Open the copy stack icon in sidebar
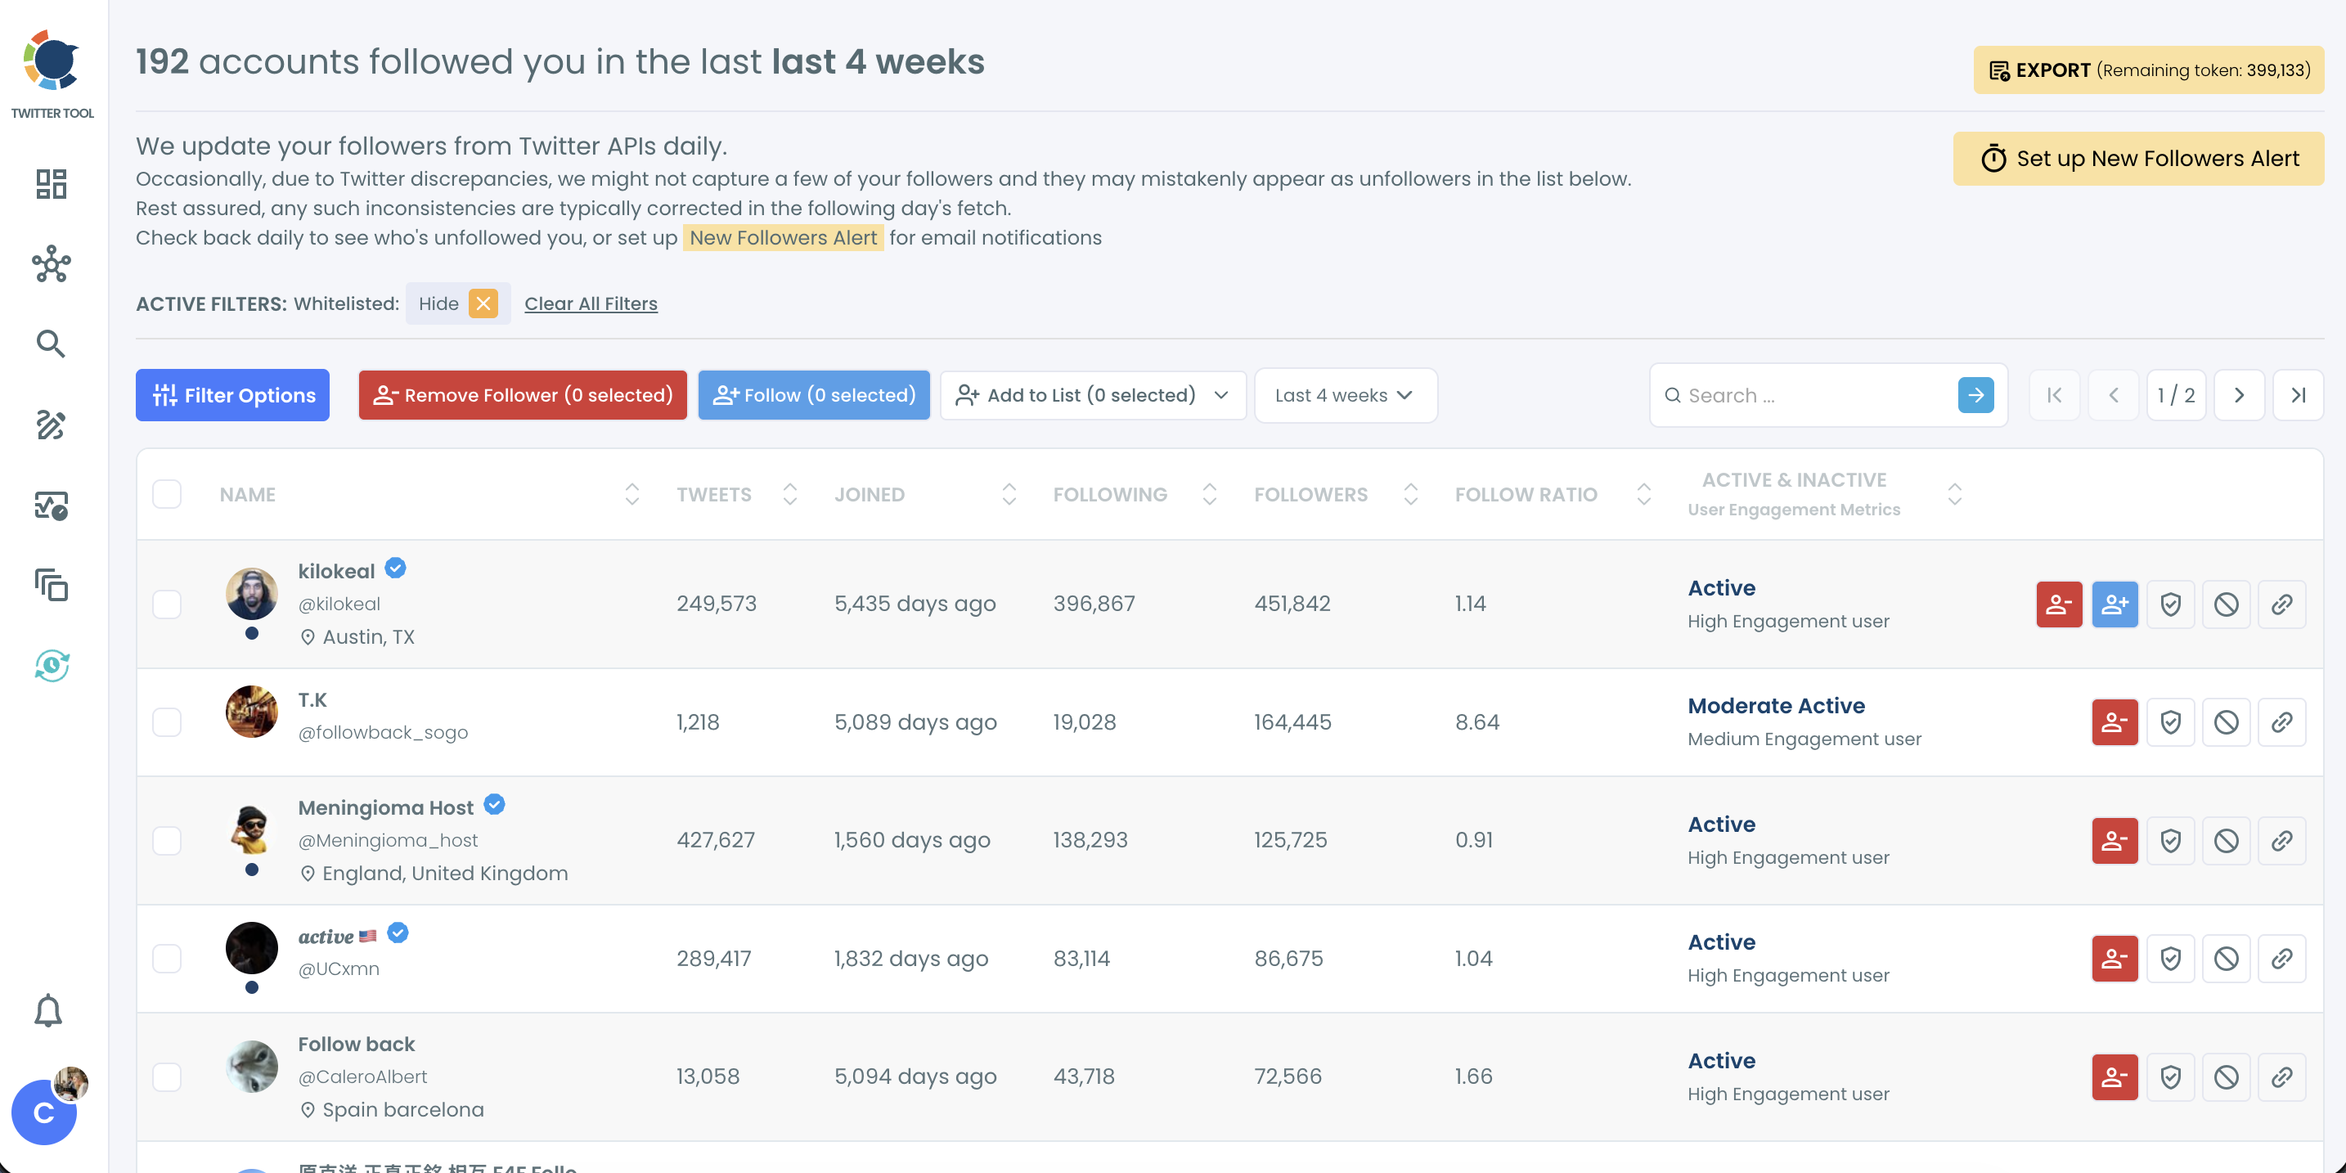 pyautogui.click(x=51, y=585)
